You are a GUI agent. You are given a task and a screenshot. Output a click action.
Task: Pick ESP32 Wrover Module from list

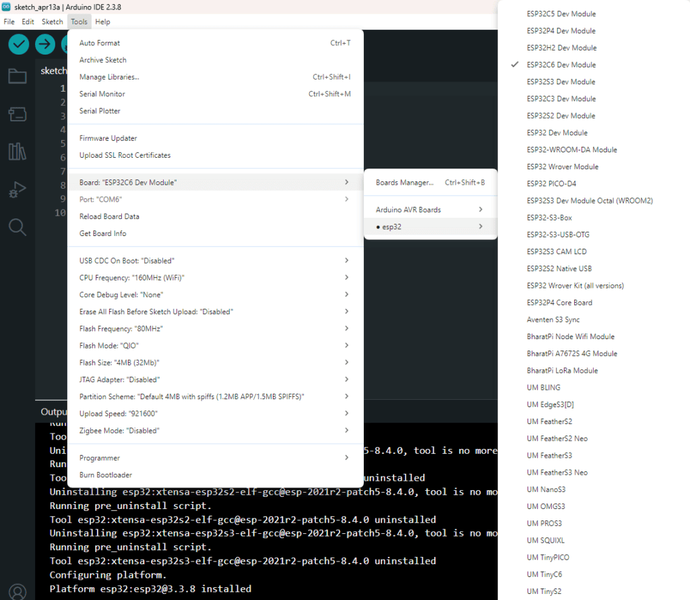pos(562,167)
